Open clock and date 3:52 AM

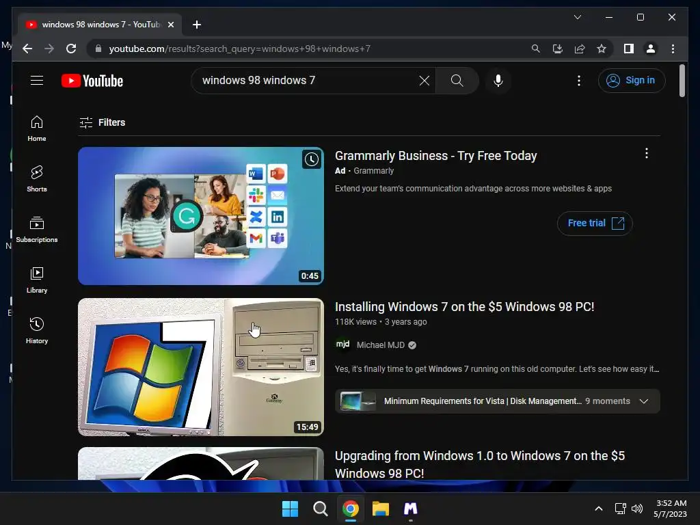pos(670,509)
